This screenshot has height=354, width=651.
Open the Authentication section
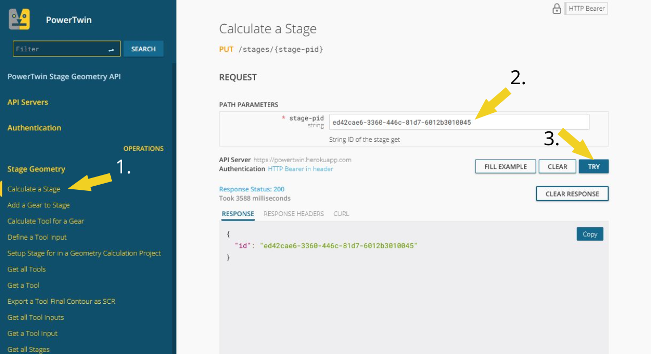click(34, 128)
